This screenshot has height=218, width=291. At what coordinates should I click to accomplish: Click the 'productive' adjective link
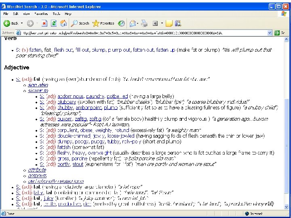point(70,204)
